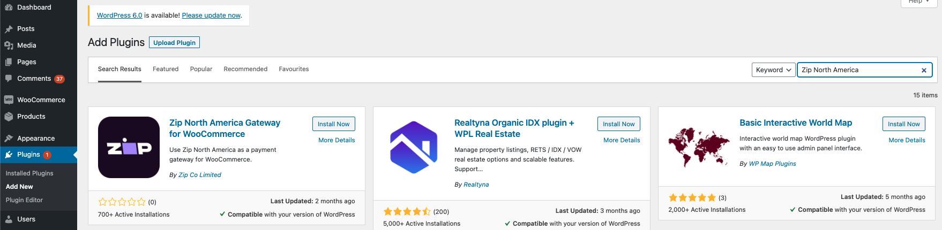Image resolution: width=942 pixels, height=230 pixels.
Task: Open More Details for Realtyna plugin
Action: (622, 140)
